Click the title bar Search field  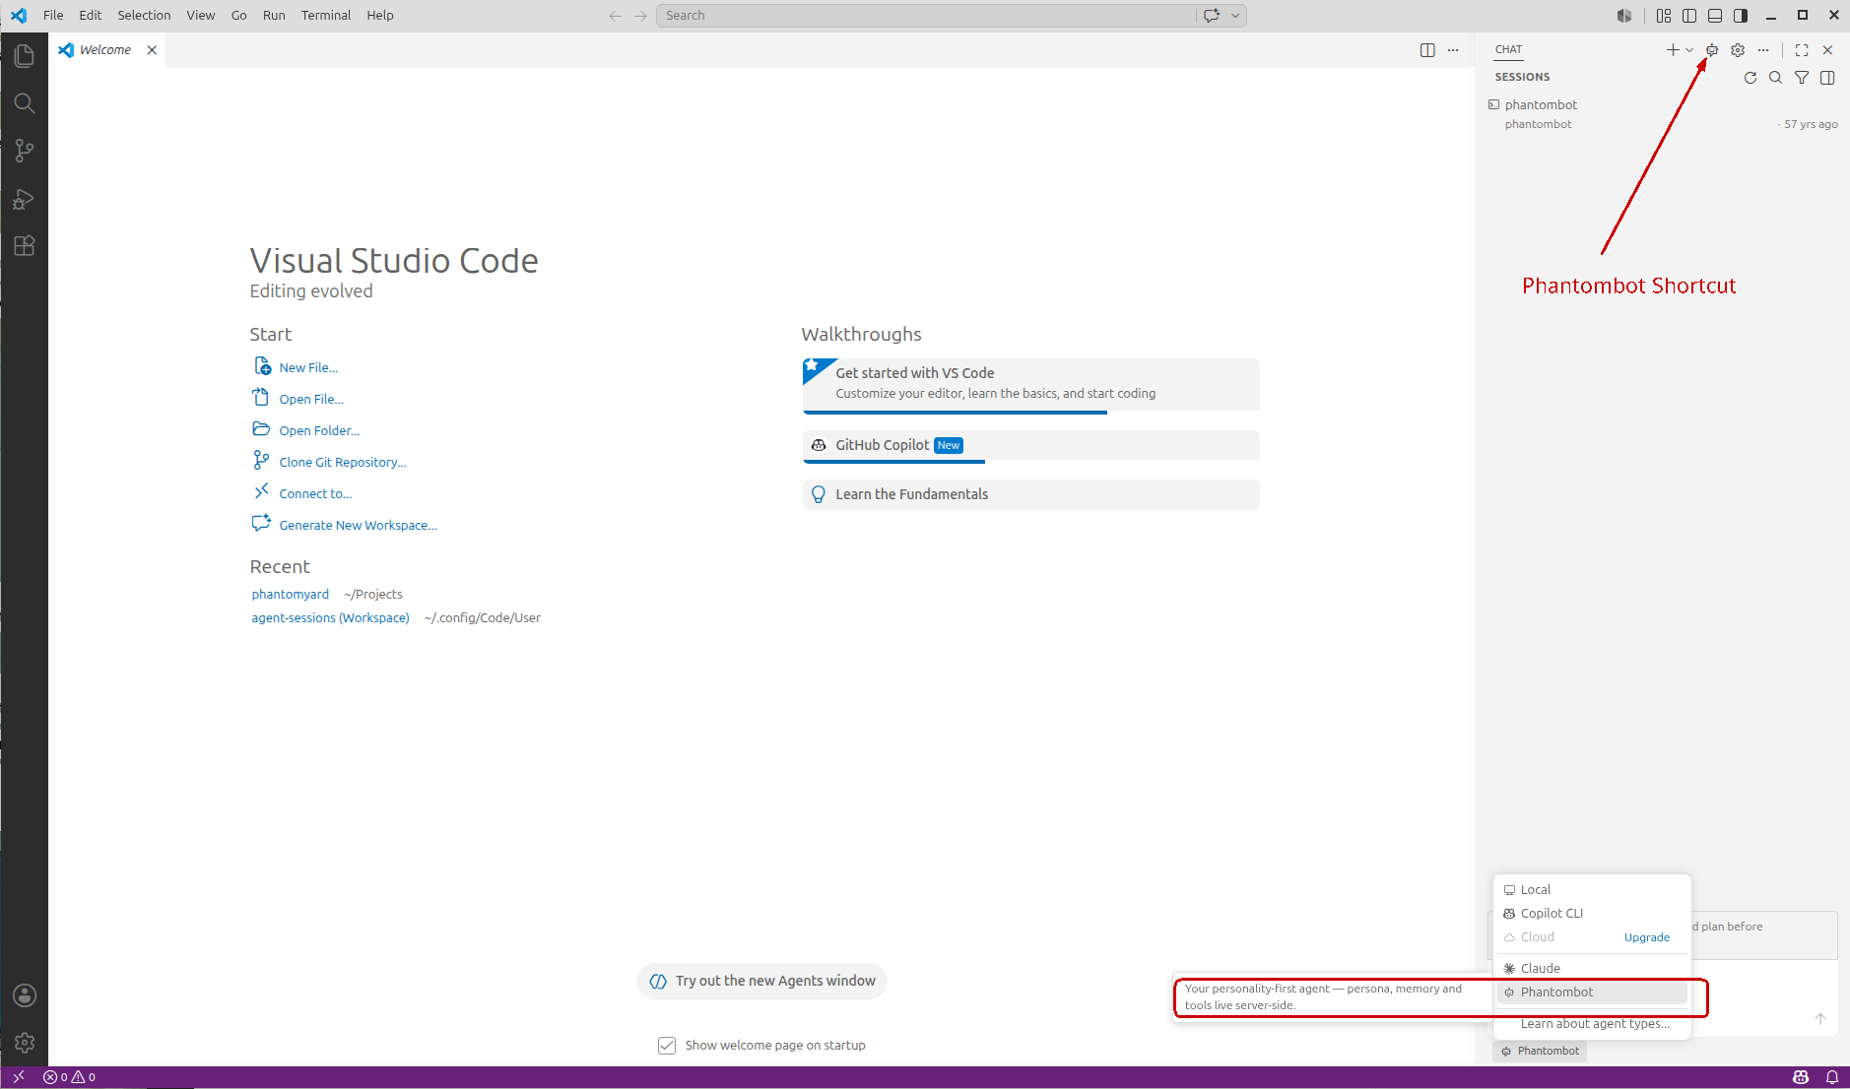[925, 16]
